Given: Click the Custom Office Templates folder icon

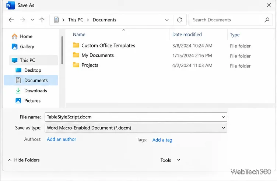Looking at the screenshot, I should click(76, 45).
